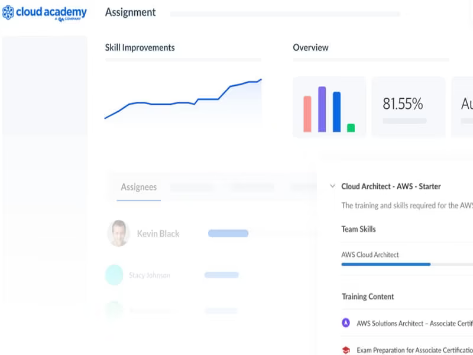Collapse the Cloud Architect - AWS - Starter section
The width and height of the screenshot is (473, 355).
[x=332, y=186]
